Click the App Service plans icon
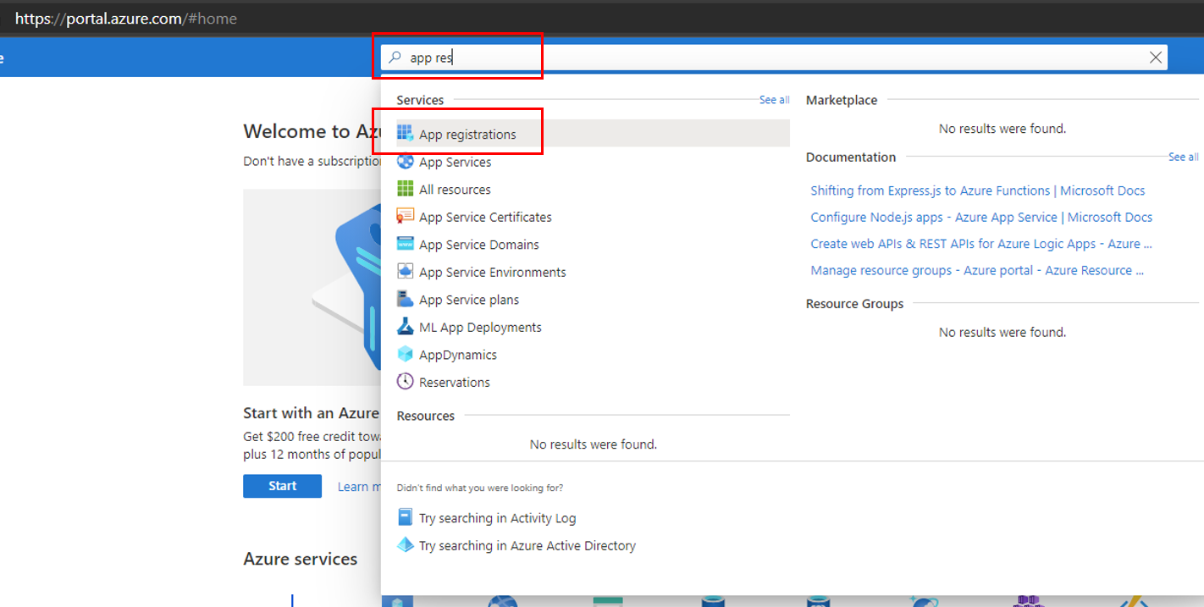Image resolution: width=1204 pixels, height=607 pixels. (x=405, y=299)
